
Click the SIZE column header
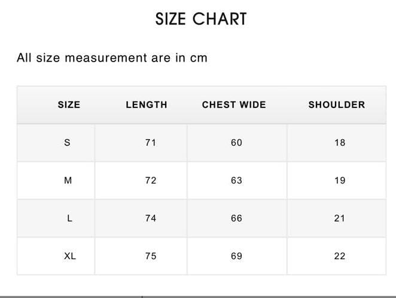pyautogui.click(x=69, y=105)
